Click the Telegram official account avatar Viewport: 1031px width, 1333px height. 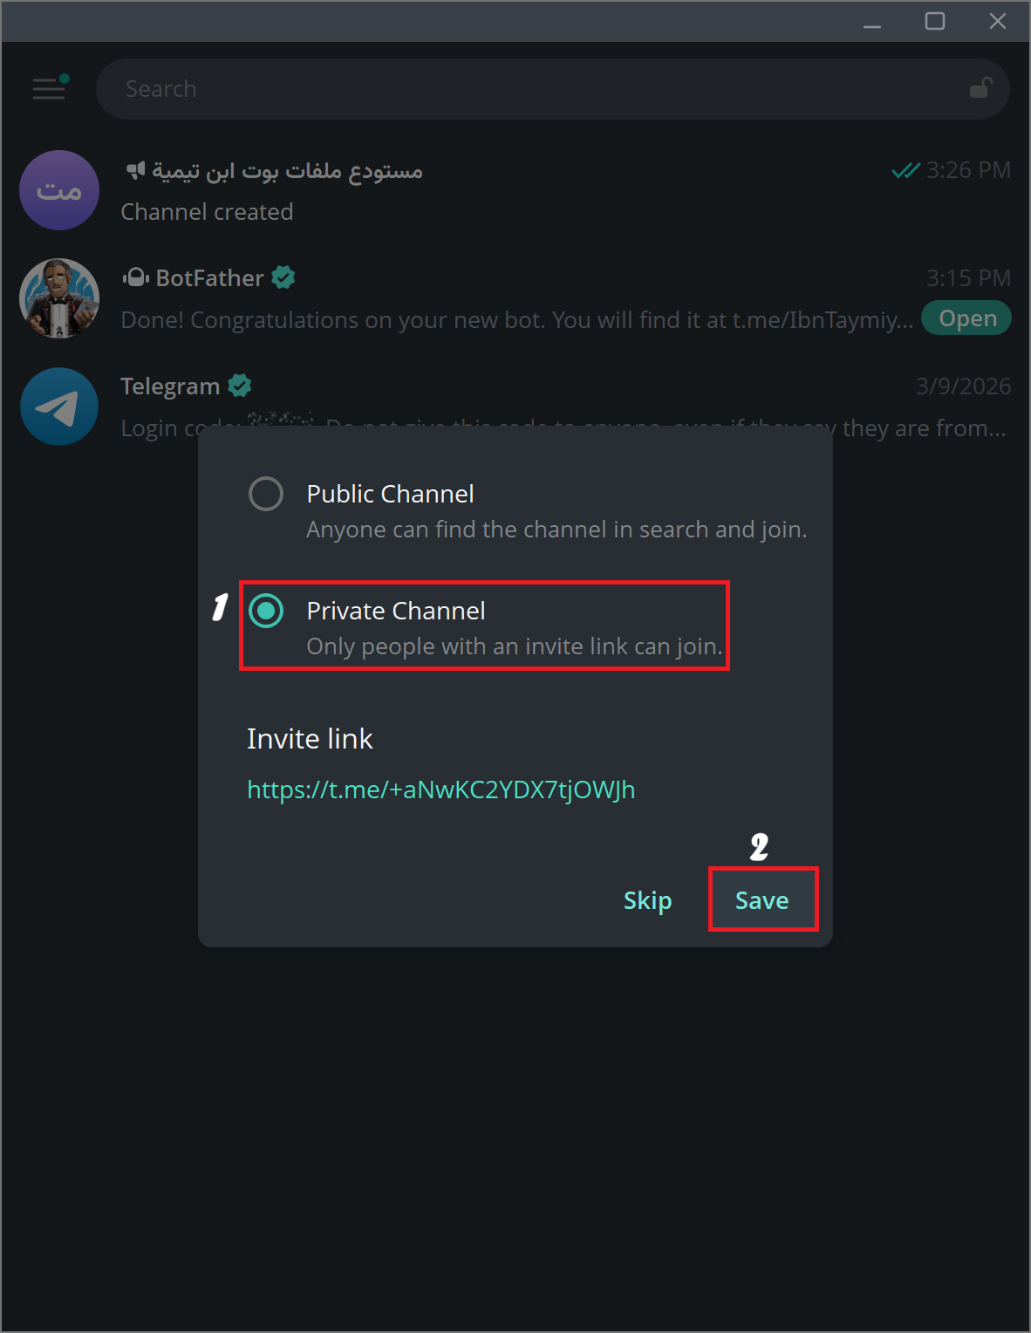coord(58,406)
